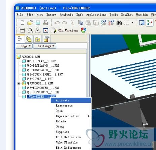The image size is (156, 150).
Task: Copy the selected item
Action: point(81,23)
